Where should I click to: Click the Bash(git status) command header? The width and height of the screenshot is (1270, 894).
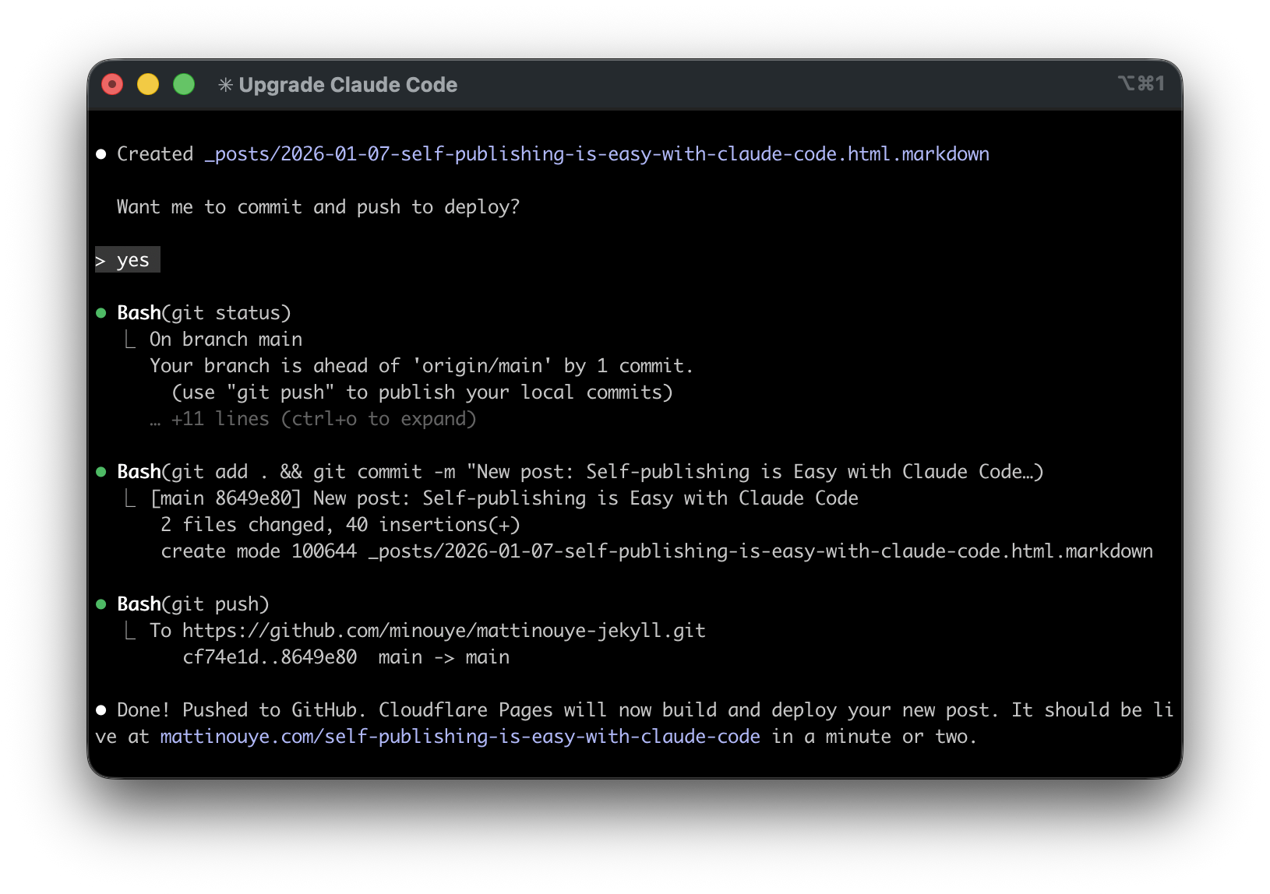203,312
